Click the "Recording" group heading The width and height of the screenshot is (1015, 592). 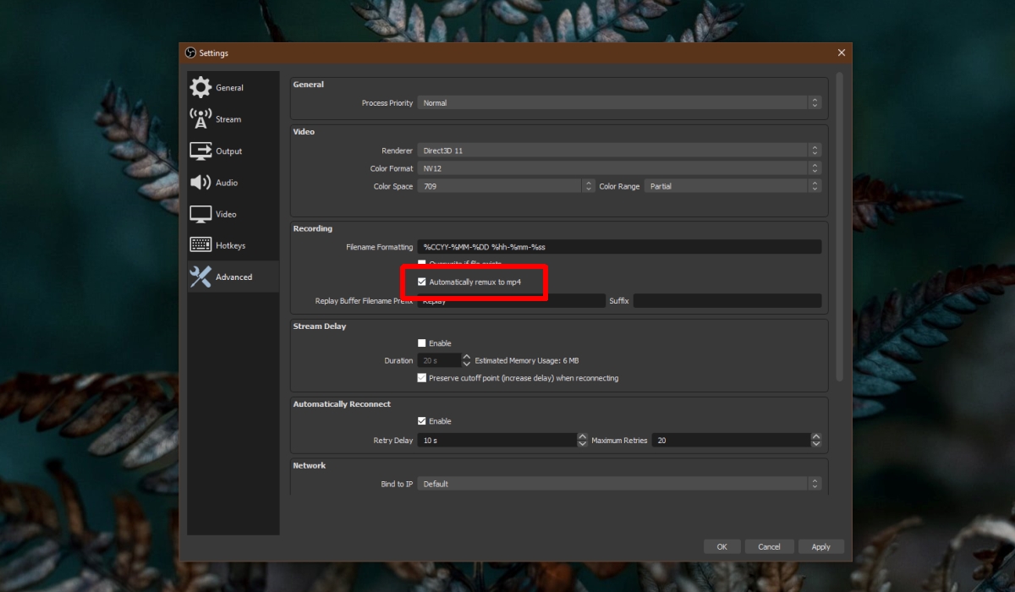313,228
